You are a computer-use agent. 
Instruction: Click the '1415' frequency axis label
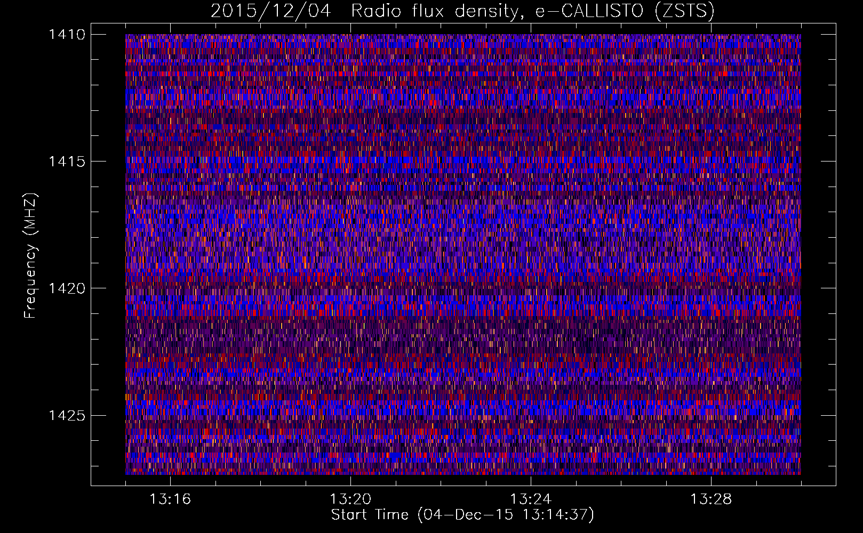[x=67, y=161]
